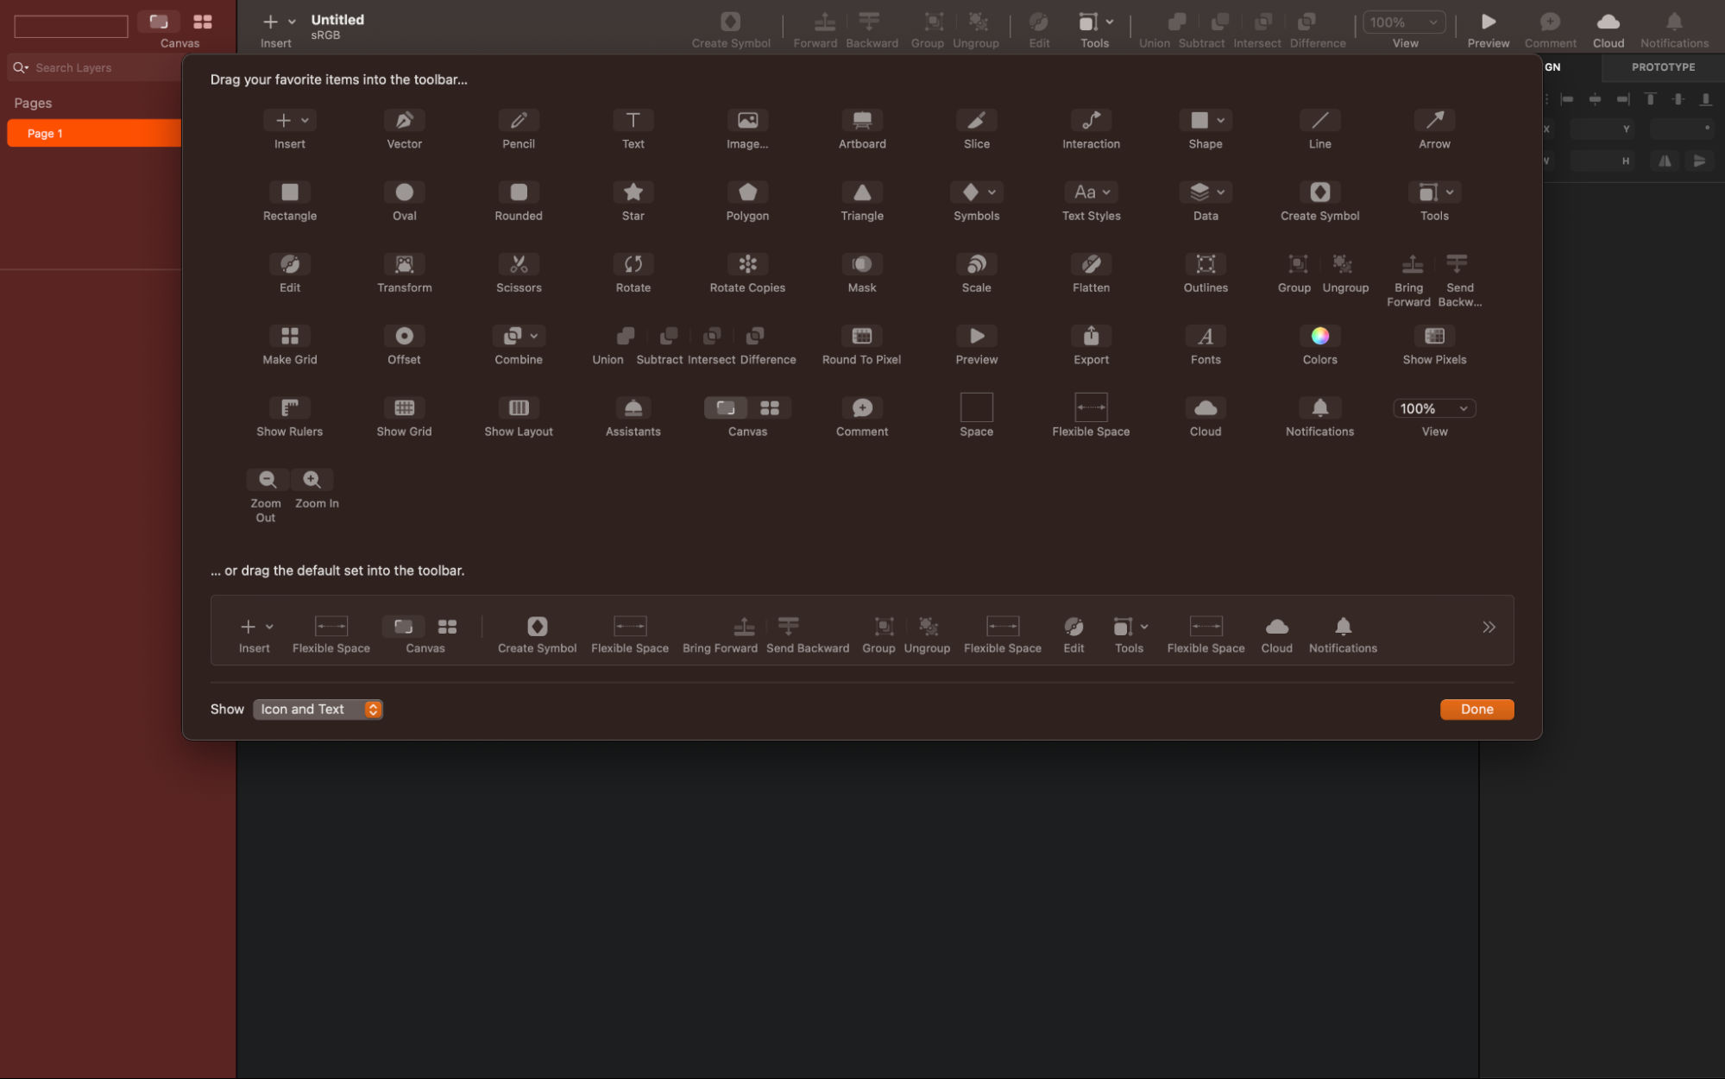Click the Search Layers field
This screenshot has width=1725, height=1079.
(x=94, y=67)
